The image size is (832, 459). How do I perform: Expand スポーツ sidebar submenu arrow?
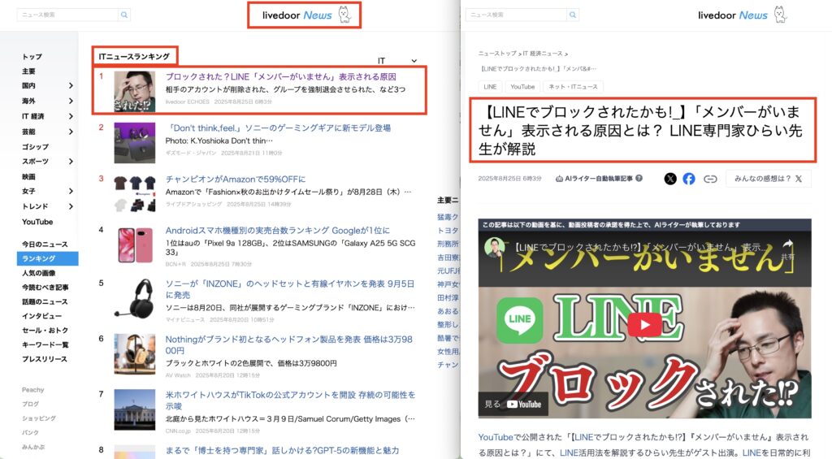pyautogui.click(x=71, y=162)
